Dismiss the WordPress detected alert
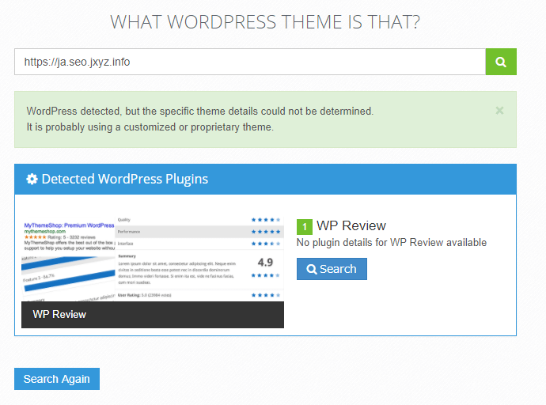 pyautogui.click(x=499, y=111)
